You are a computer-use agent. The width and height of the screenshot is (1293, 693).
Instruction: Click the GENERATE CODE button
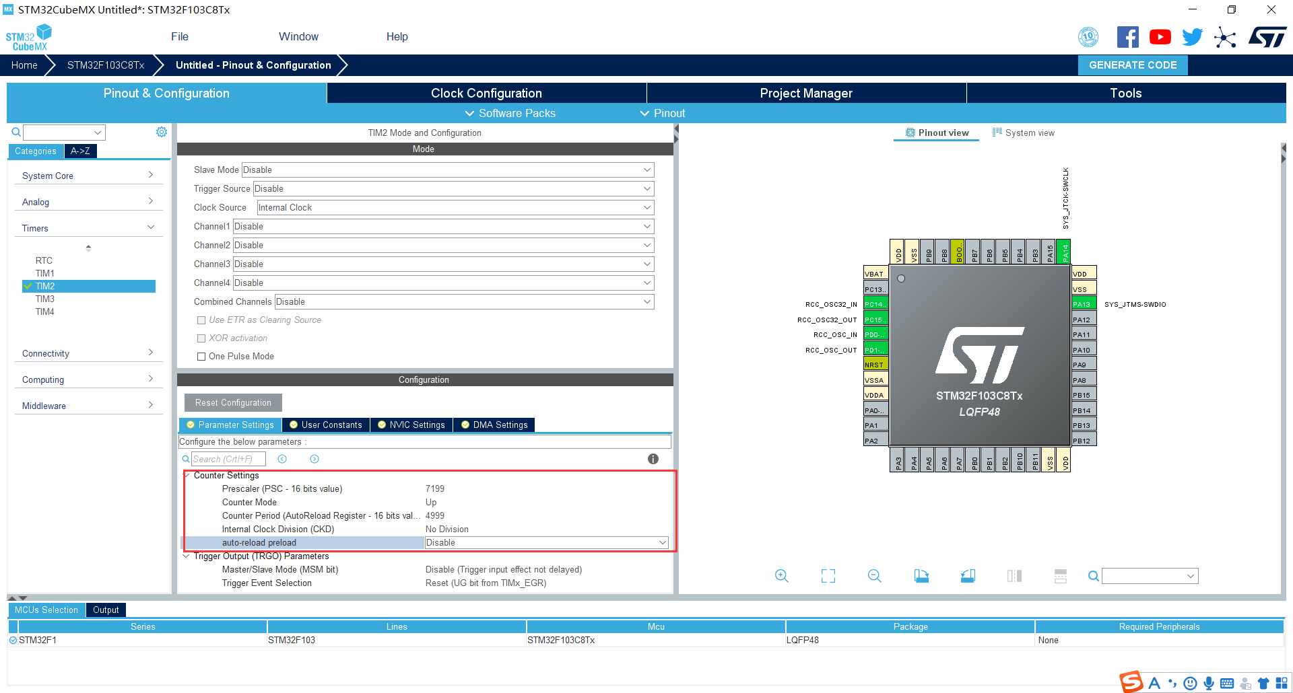[x=1133, y=65]
